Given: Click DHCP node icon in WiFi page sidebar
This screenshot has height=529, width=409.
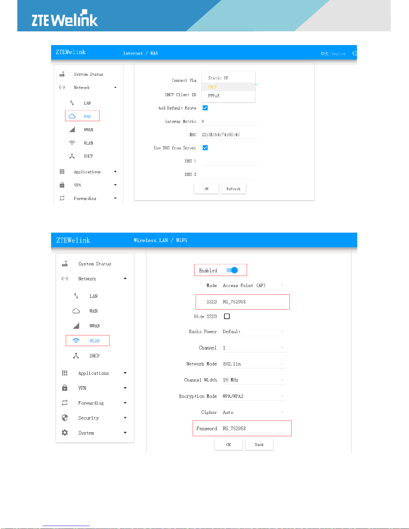Looking at the screenshot, I should 76,356.
